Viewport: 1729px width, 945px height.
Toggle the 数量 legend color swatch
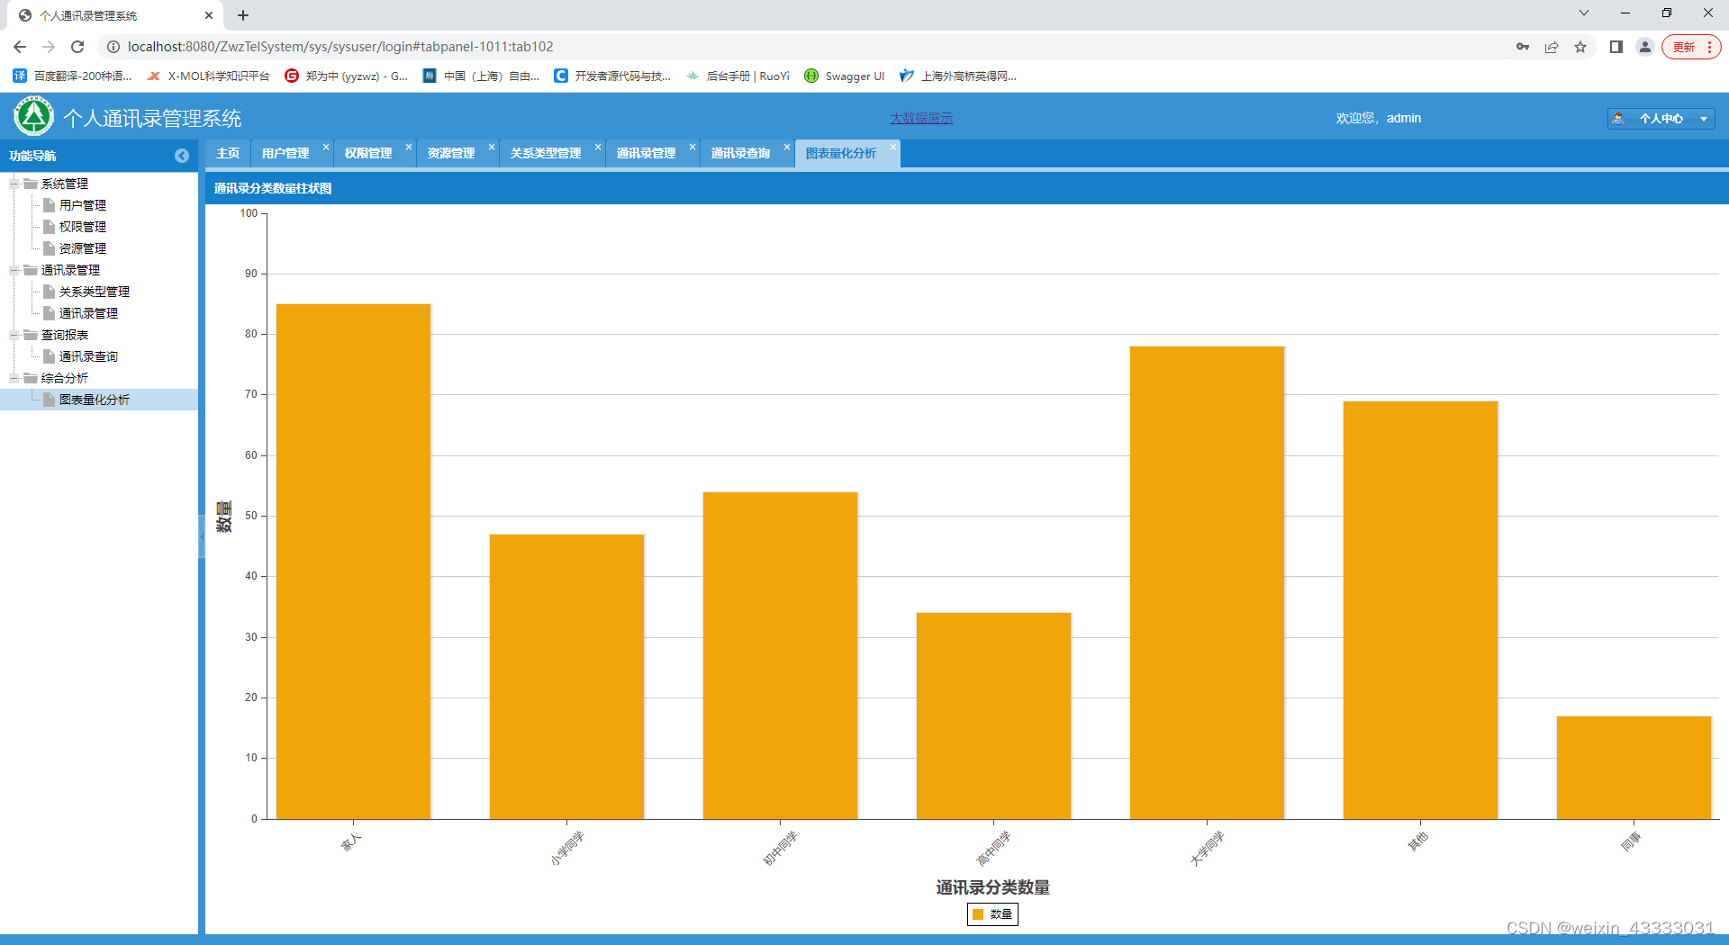[x=978, y=914]
